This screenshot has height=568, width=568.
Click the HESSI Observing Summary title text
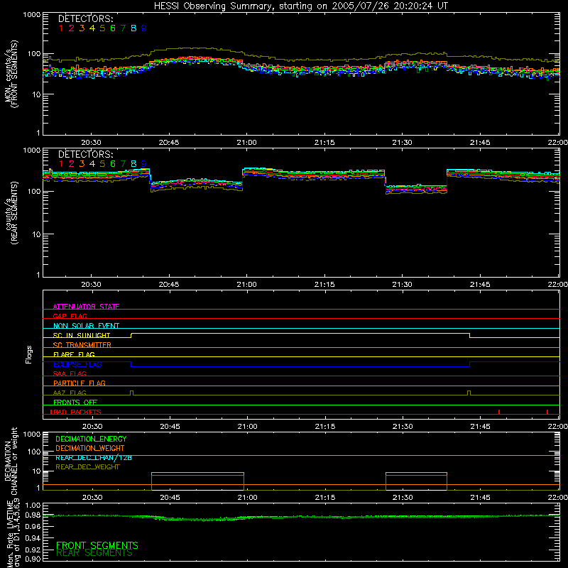(300, 6)
